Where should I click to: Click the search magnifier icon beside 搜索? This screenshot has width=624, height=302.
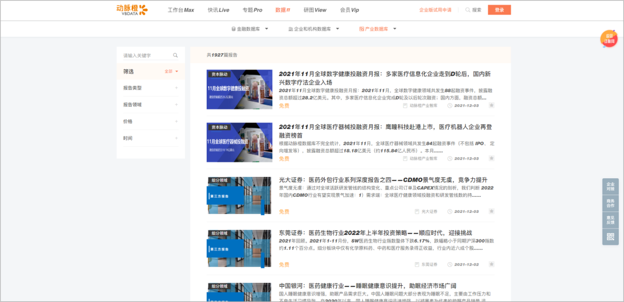coord(467,10)
